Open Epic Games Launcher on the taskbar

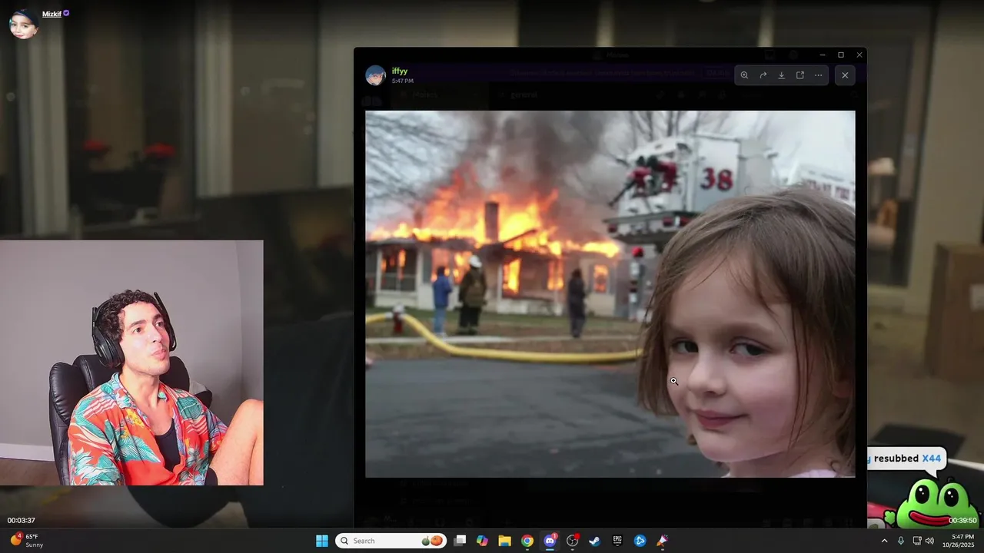click(x=617, y=541)
